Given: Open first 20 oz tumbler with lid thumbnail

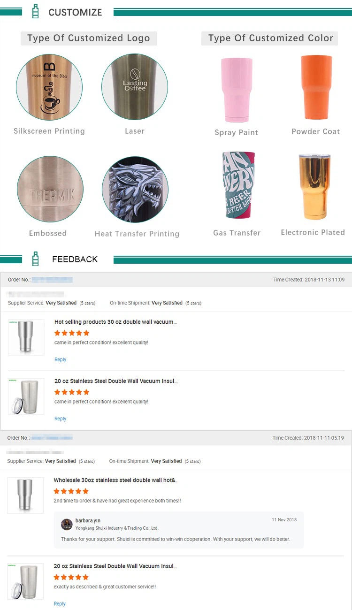Looking at the screenshot, I should click(x=26, y=396).
